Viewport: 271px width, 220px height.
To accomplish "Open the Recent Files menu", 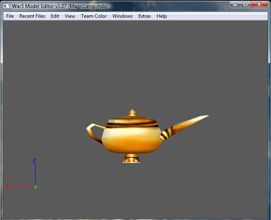I will (x=32, y=16).
